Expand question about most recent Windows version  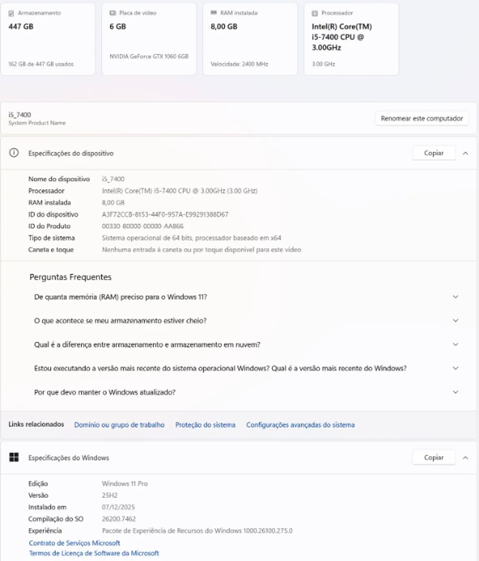pos(455,368)
